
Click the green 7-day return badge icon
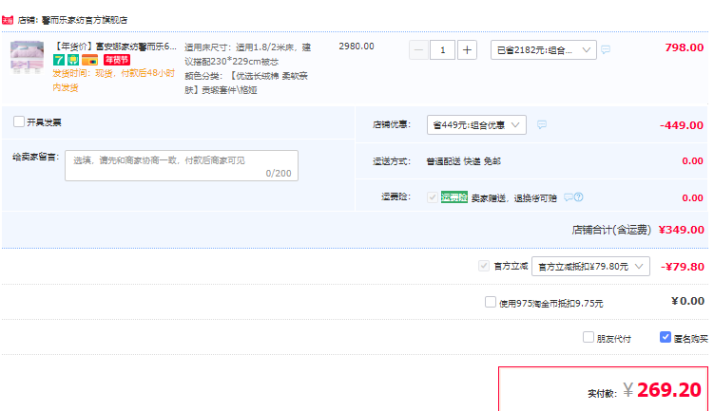pyautogui.click(x=58, y=60)
